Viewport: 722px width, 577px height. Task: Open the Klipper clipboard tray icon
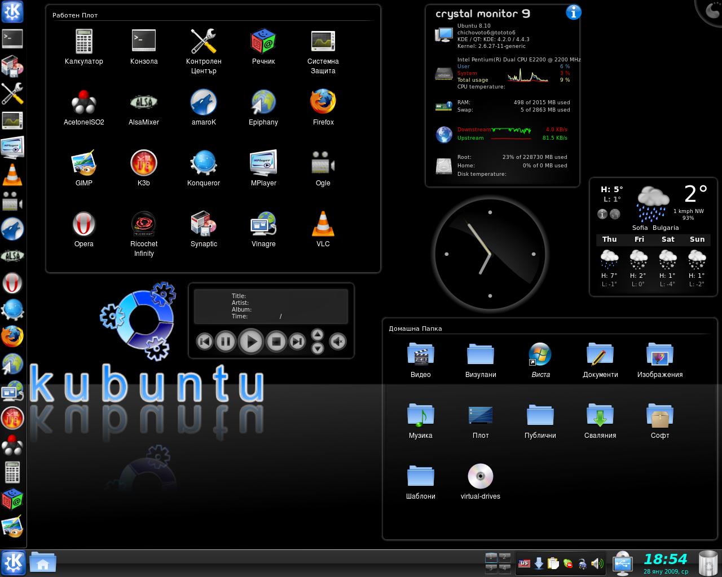click(553, 563)
